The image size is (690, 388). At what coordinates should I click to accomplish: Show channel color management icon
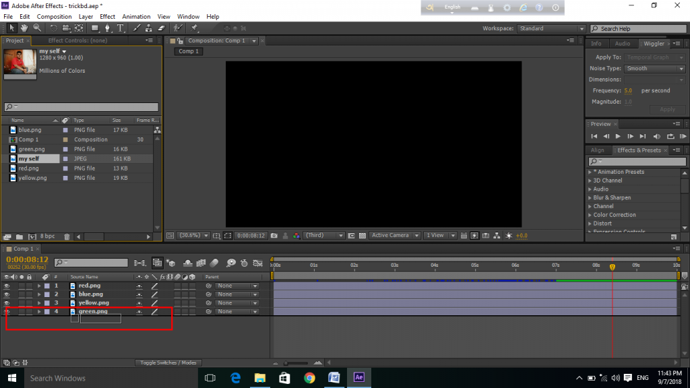pos(296,236)
